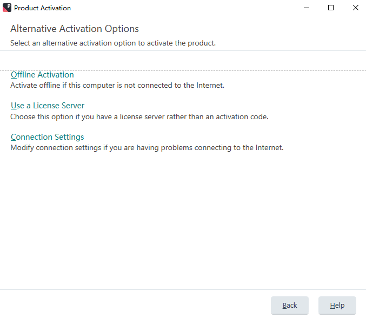The height and width of the screenshot is (318, 366).
Task: Click the Product Activation app icon
Action: pyautogui.click(x=7, y=8)
